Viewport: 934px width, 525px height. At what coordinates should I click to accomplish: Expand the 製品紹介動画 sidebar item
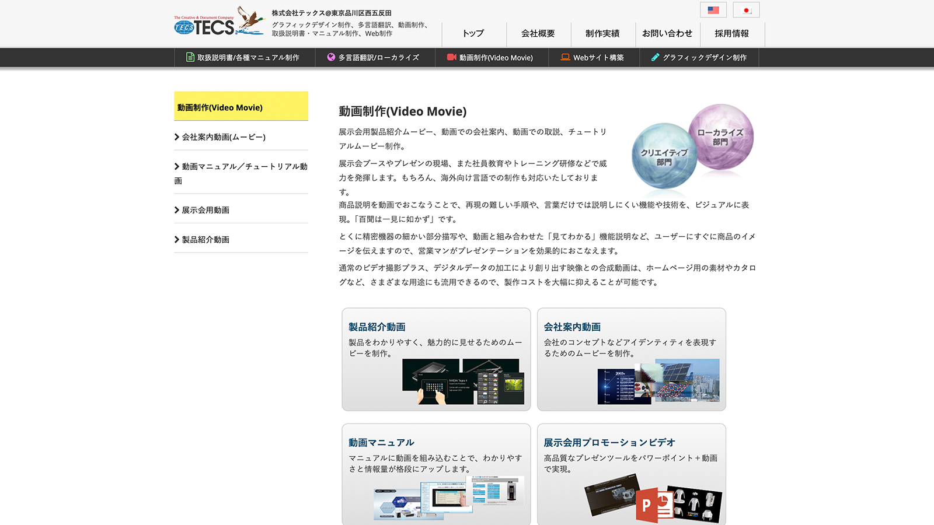tap(206, 239)
